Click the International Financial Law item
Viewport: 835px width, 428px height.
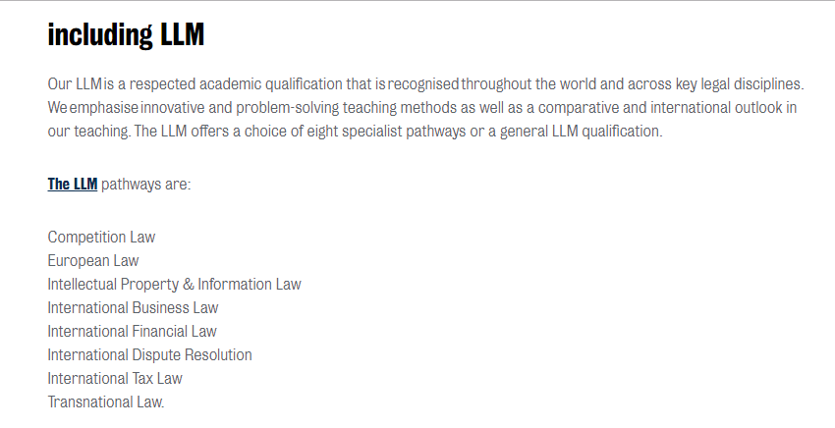click(x=132, y=331)
